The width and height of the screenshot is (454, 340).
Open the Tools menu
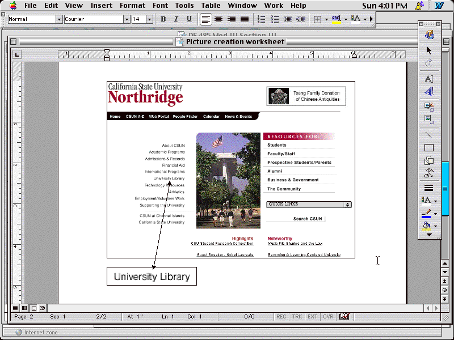point(184,6)
